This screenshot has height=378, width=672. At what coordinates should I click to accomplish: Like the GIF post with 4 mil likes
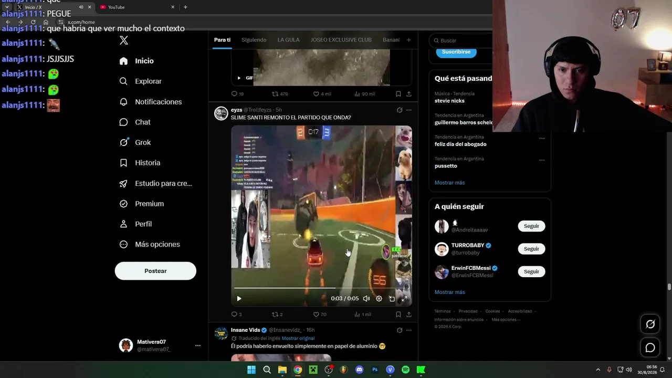(322, 94)
